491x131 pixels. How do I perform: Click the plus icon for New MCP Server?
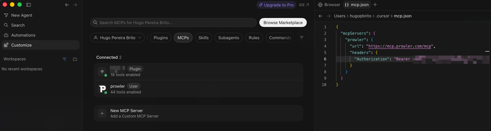point(102,113)
